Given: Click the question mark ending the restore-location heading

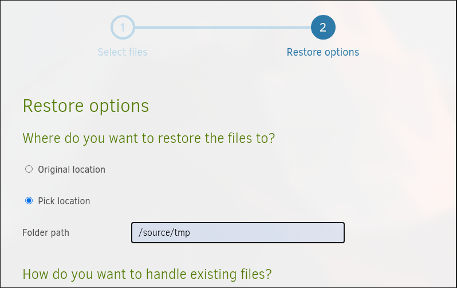Looking at the screenshot, I should 271,138.
